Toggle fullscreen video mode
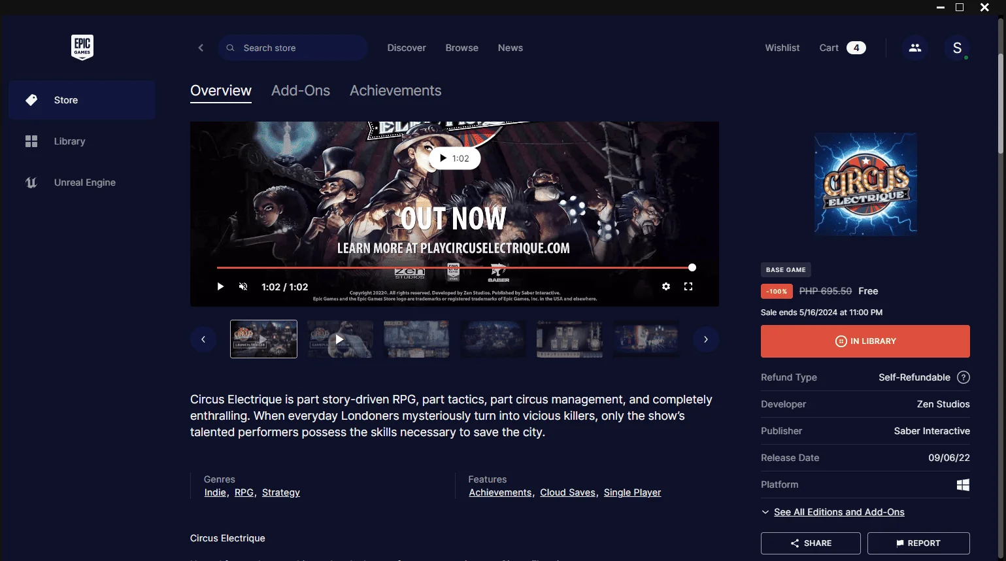 coord(688,286)
